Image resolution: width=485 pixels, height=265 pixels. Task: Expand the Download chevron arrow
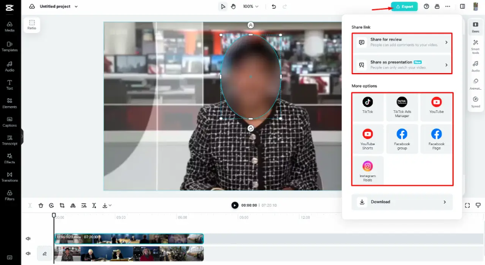[x=445, y=202]
